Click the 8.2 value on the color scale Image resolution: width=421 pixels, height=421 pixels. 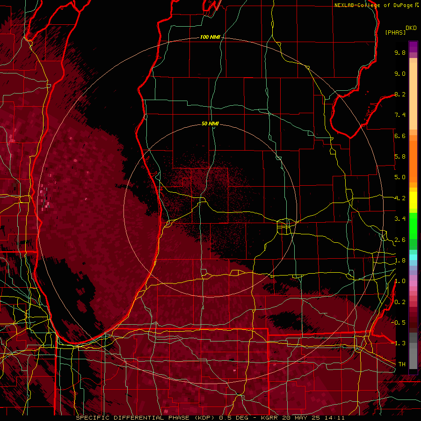coord(400,94)
